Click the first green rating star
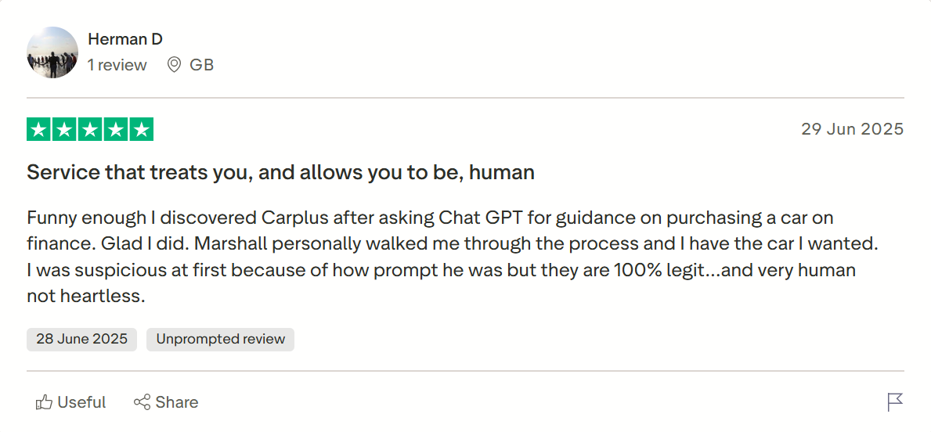The height and width of the screenshot is (432, 931). click(39, 130)
